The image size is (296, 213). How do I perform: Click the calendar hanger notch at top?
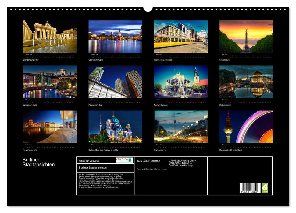tap(148, 9)
